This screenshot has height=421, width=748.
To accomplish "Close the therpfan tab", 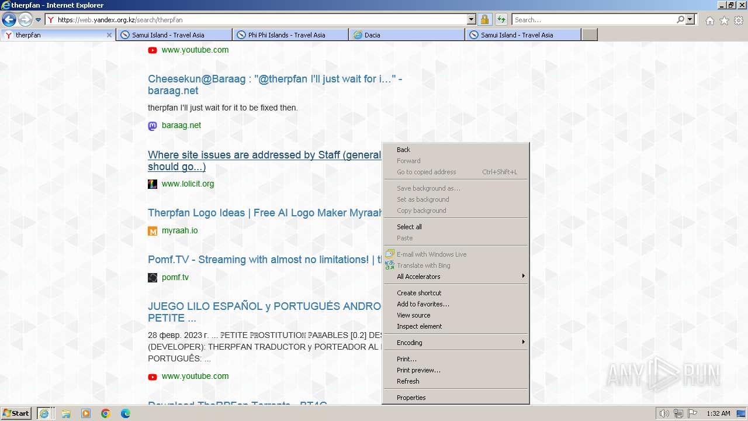I will pos(109,35).
